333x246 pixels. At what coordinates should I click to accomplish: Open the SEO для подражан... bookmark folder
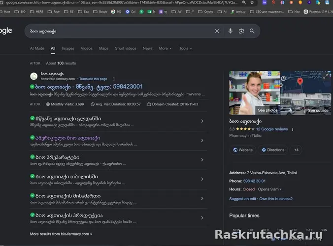tap(267, 12)
